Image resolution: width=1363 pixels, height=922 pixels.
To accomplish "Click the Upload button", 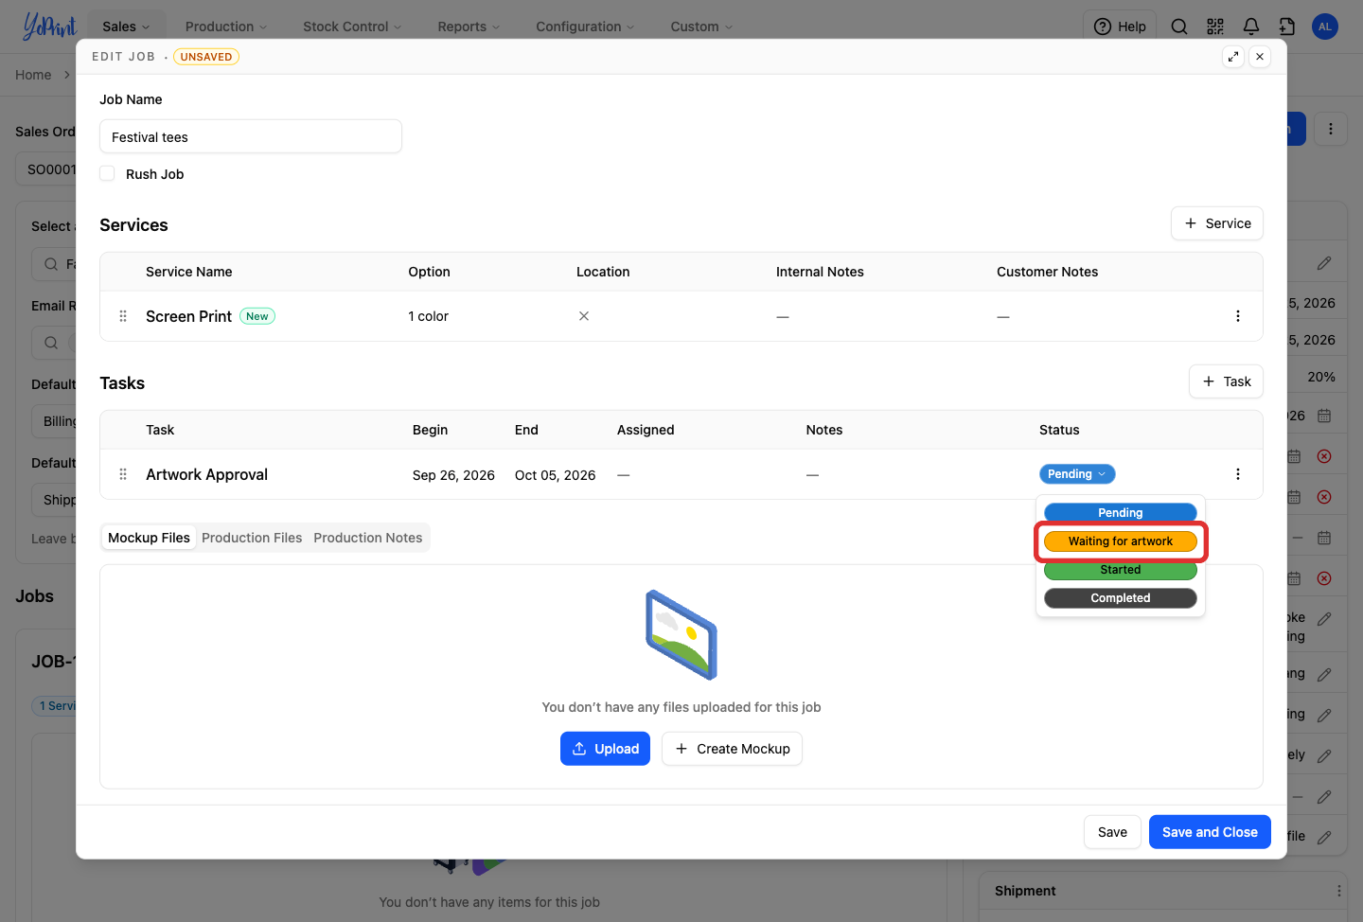I will coord(605,749).
